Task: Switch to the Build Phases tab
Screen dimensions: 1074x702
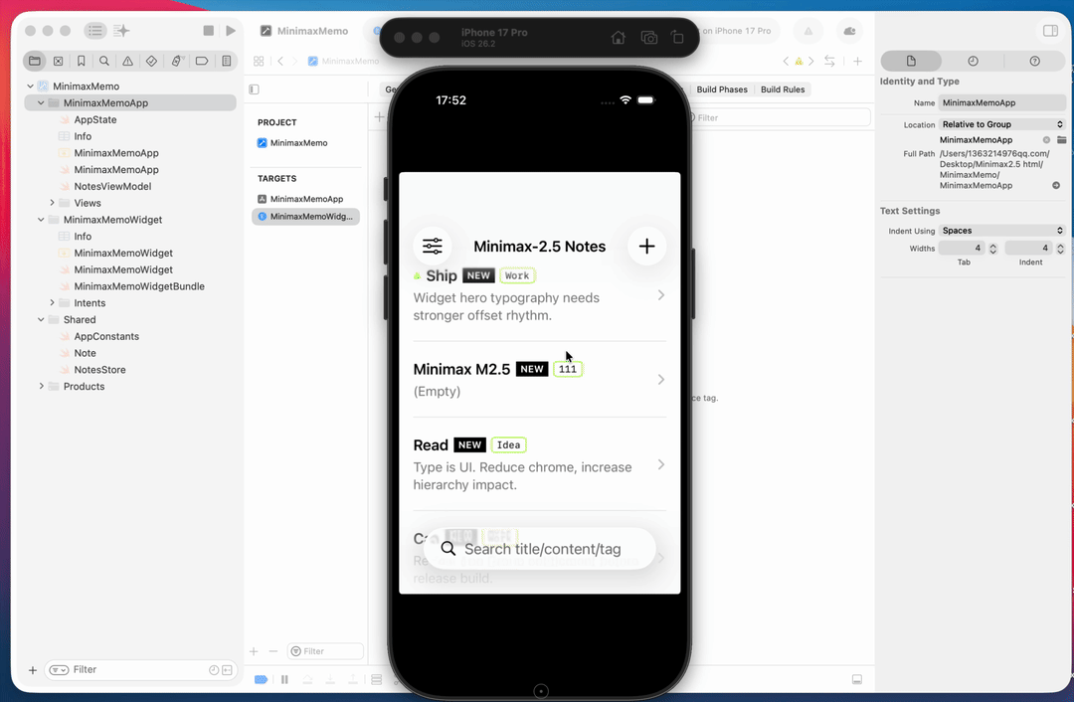Action: (x=722, y=89)
